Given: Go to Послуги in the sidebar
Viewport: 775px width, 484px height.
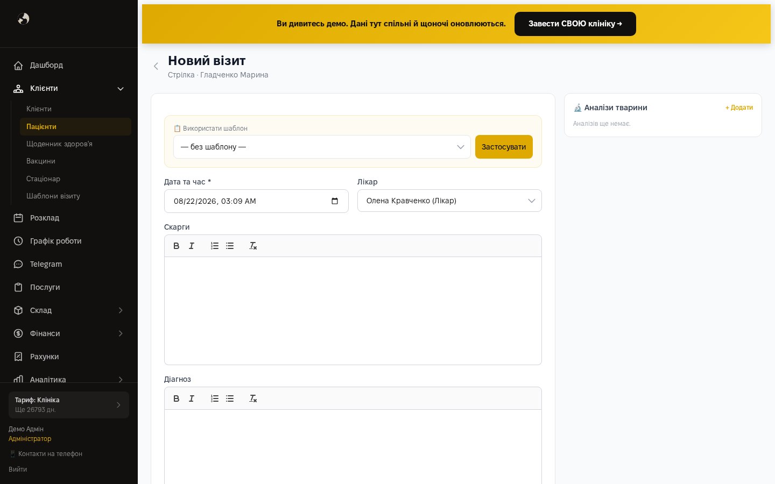Looking at the screenshot, I should (x=69, y=287).
